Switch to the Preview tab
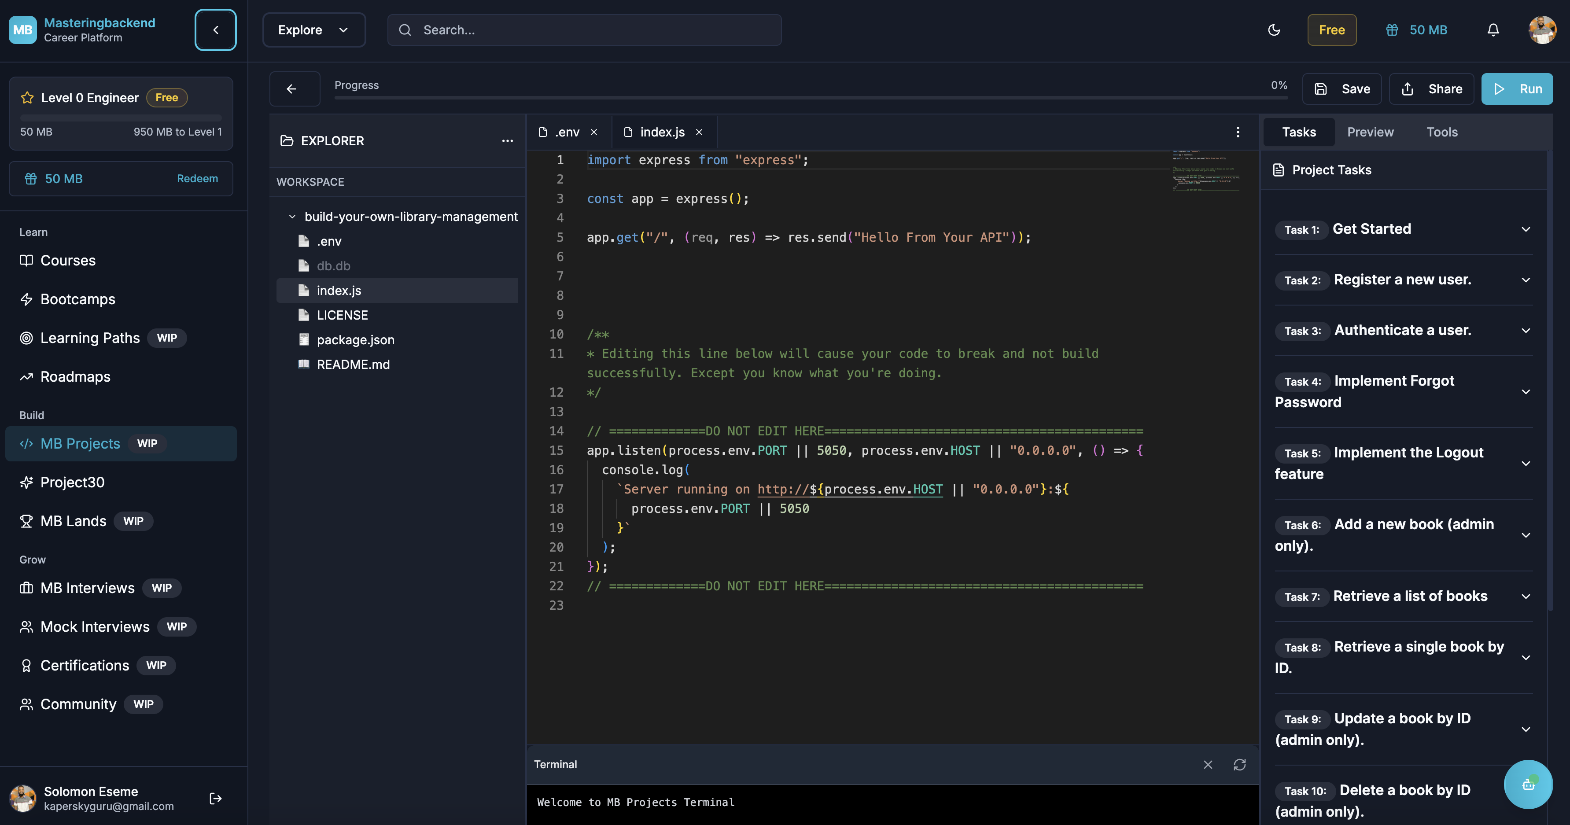Image resolution: width=1570 pixels, height=825 pixels. pyautogui.click(x=1370, y=132)
